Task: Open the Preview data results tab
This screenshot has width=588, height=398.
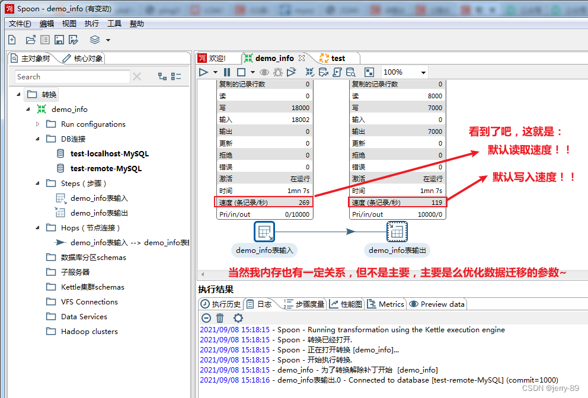Action: (x=437, y=304)
